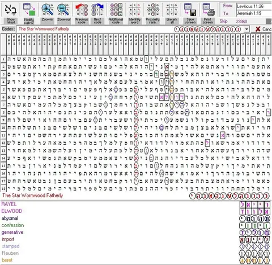The image size is (272, 265).
Task: Click the Save screen label button
Action: [x=190, y=21]
